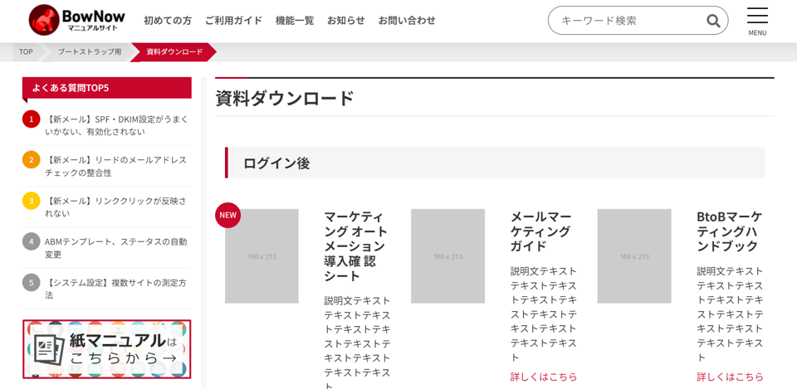Open 機能一覧 in the top navigation

[294, 20]
